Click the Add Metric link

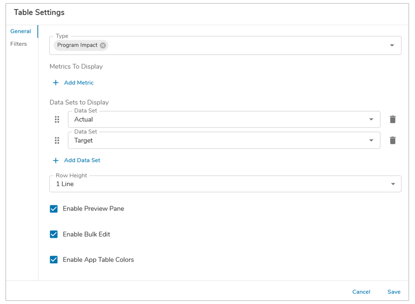(79, 83)
